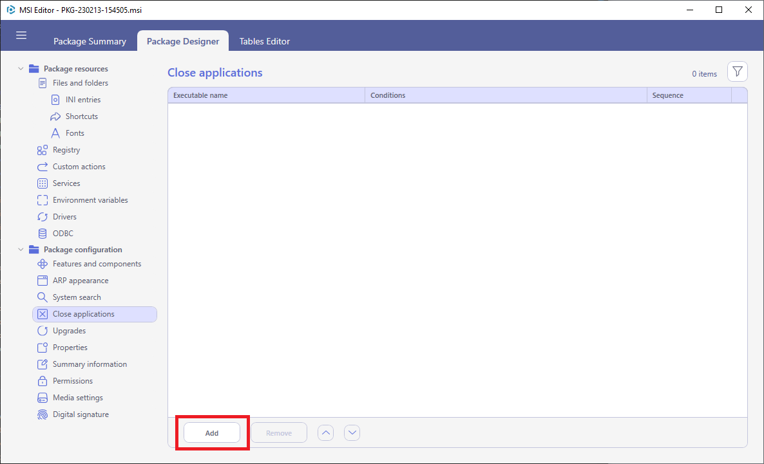This screenshot has height=464, width=764.
Task: Click the Close applications X icon
Action: 43,314
